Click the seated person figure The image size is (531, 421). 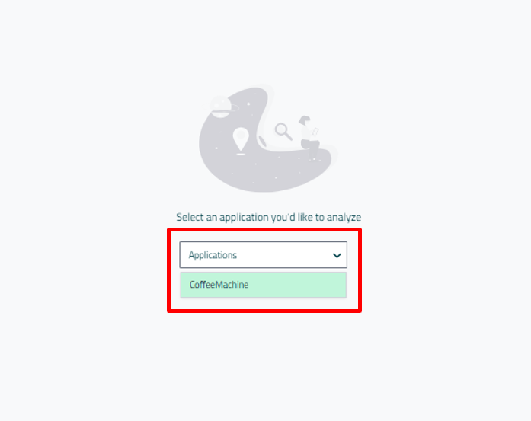[309, 137]
